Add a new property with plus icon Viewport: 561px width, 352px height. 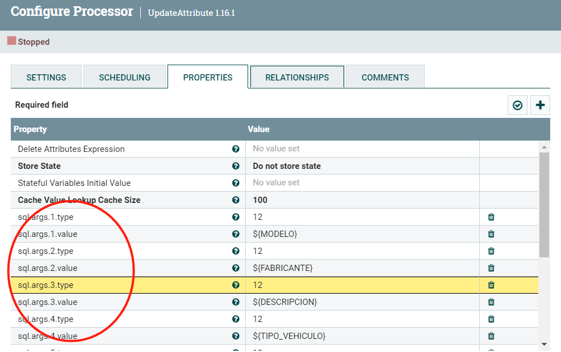540,105
